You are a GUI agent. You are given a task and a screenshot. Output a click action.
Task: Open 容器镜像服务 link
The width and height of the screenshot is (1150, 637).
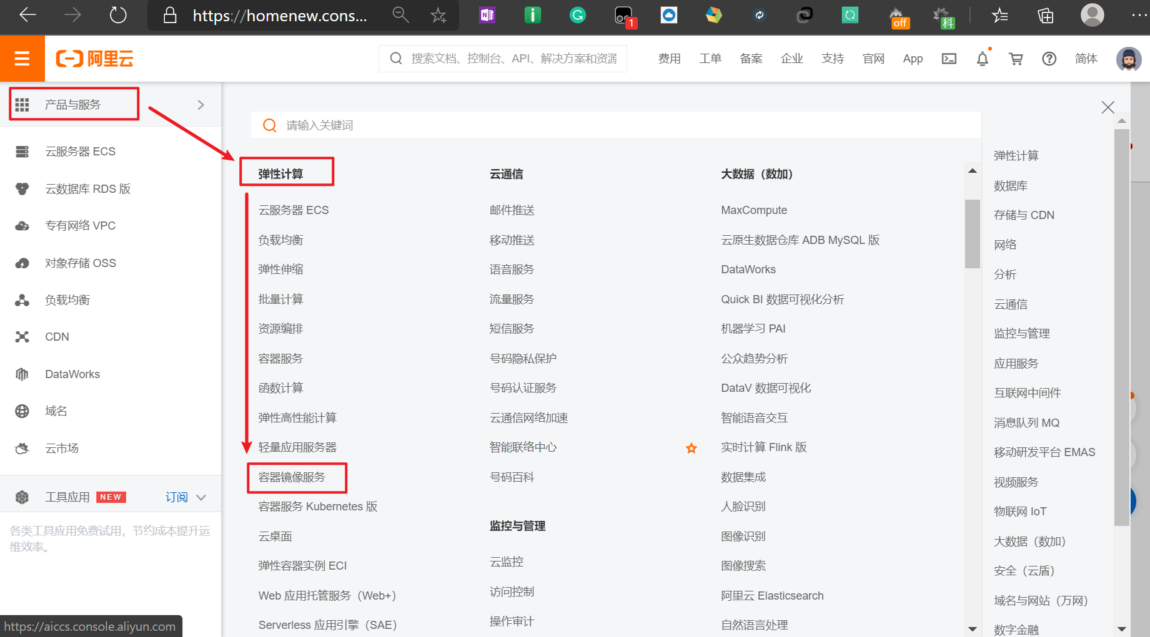tap(292, 477)
